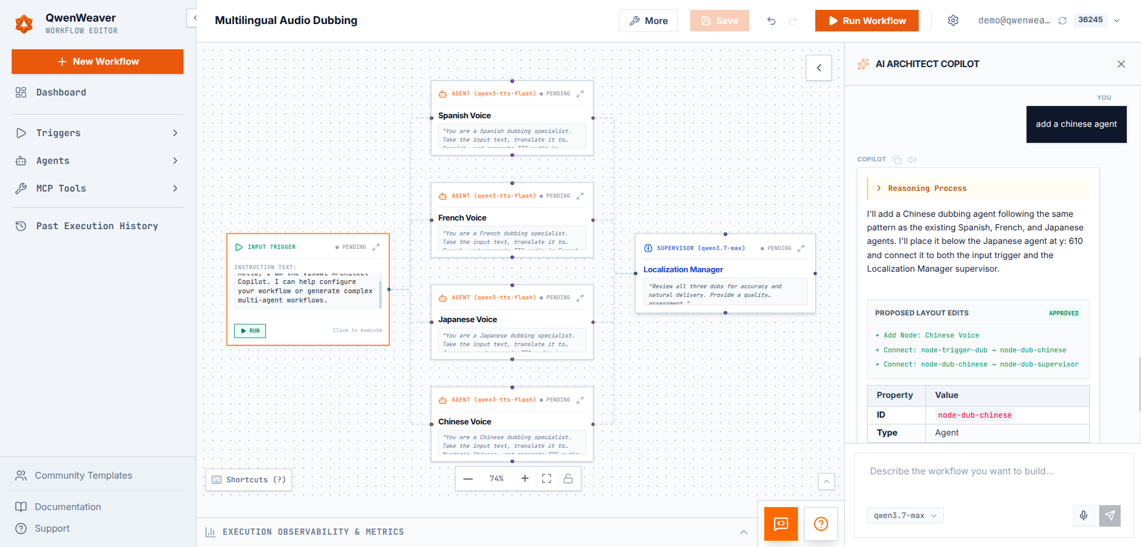
Task: Open the orange chat feedback button
Action: point(781,524)
